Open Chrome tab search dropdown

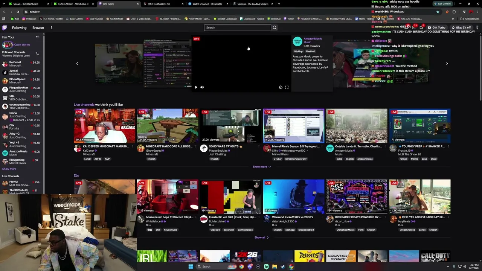pos(4,4)
